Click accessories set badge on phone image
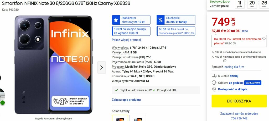Screen dimensions: 269x121 (x=70, y=101)
